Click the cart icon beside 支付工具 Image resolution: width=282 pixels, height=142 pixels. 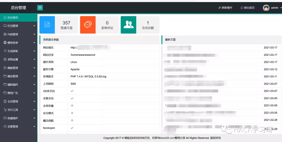point(5,110)
